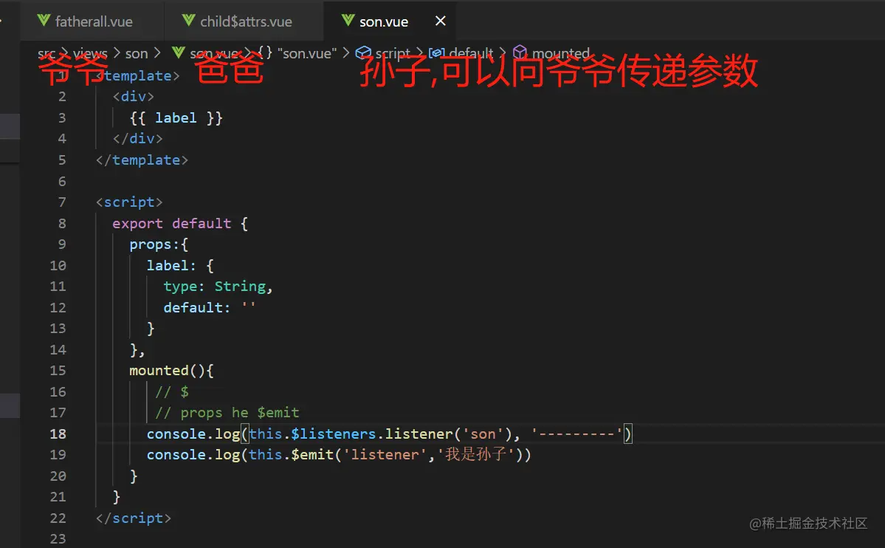Click the Vue logo in the breadcrumb bar
This screenshot has width=885, height=548.
[x=177, y=53]
